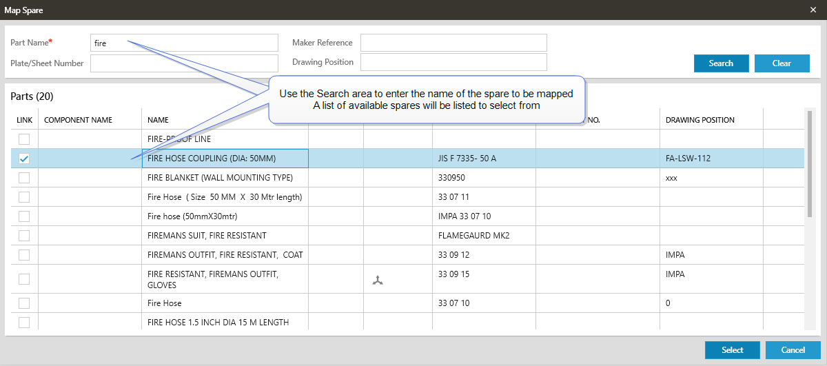Cancel the spare mapping dialog
The width and height of the screenshot is (827, 366).
(793, 350)
